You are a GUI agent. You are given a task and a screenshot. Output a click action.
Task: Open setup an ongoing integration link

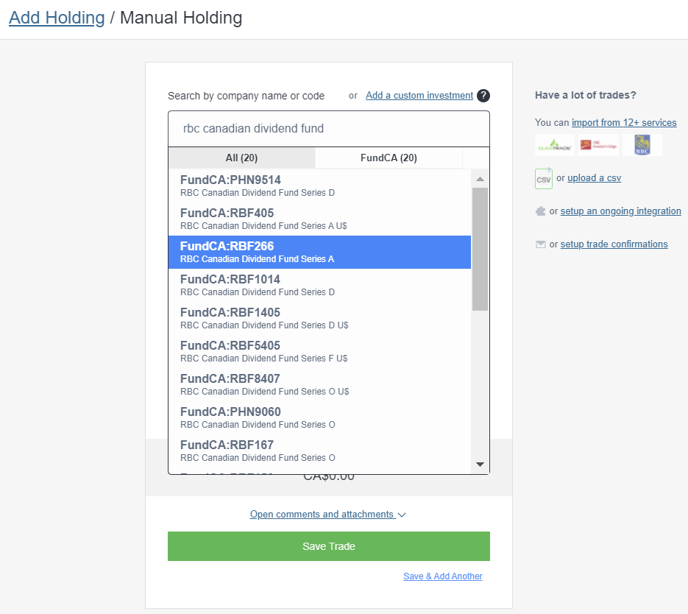point(620,211)
